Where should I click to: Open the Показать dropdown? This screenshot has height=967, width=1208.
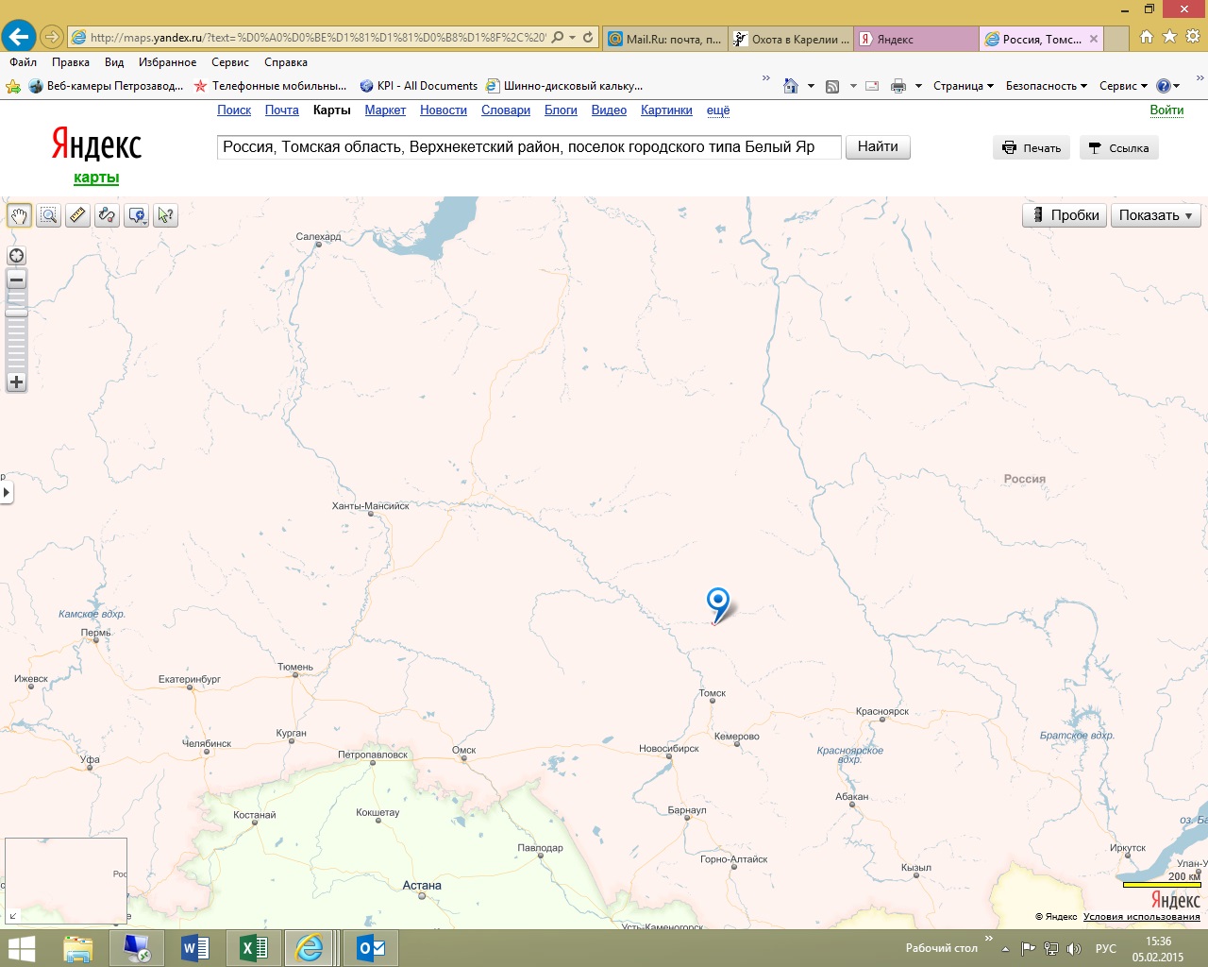click(1155, 215)
